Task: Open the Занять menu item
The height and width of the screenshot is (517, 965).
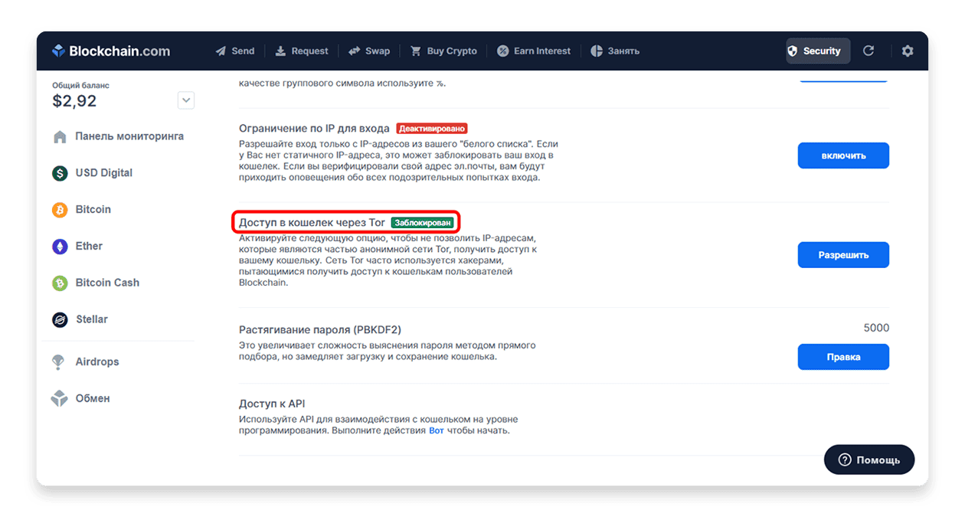Action: [615, 51]
